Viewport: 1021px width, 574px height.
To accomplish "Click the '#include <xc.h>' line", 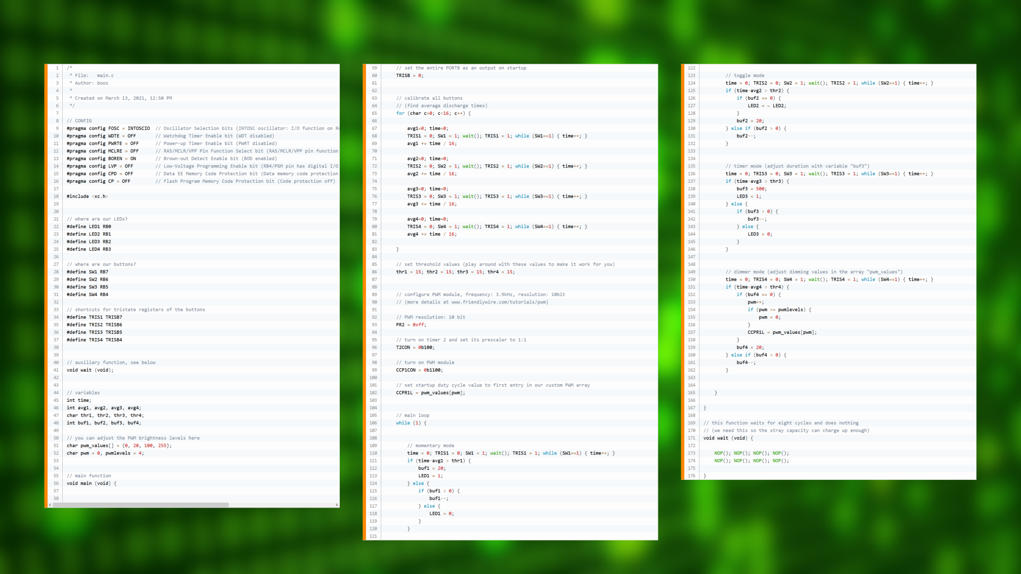I will pos(87,197).
